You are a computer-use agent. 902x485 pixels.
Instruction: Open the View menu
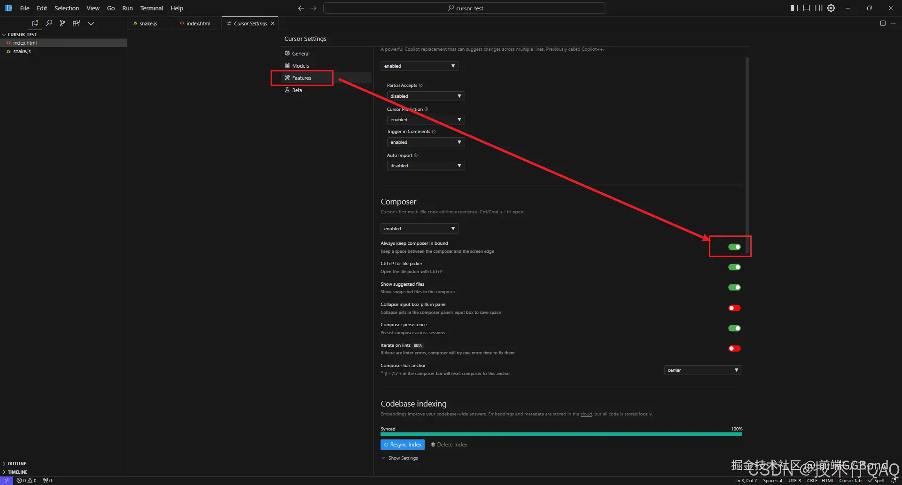point(93,8)
